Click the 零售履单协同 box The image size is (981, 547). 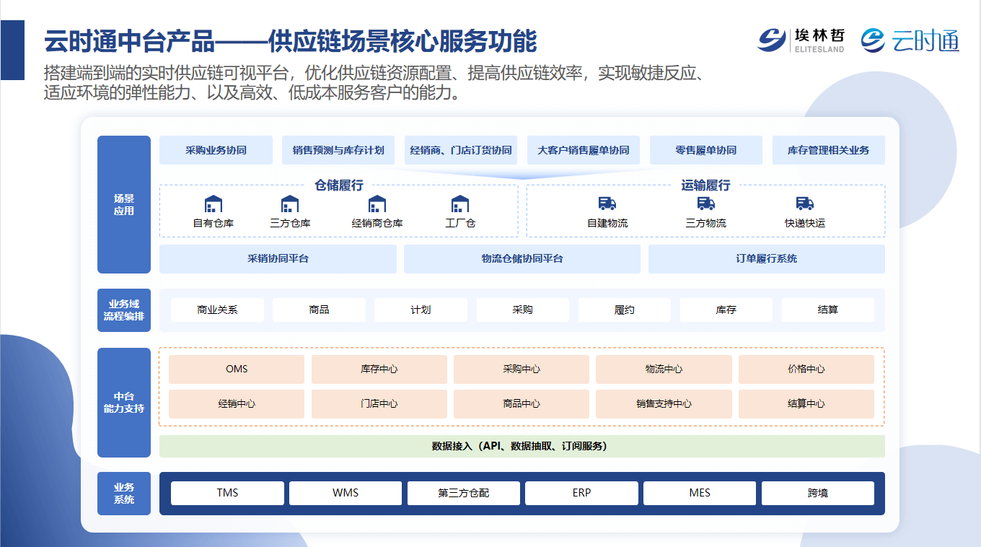pyautogui.click(x=705, y=150)
